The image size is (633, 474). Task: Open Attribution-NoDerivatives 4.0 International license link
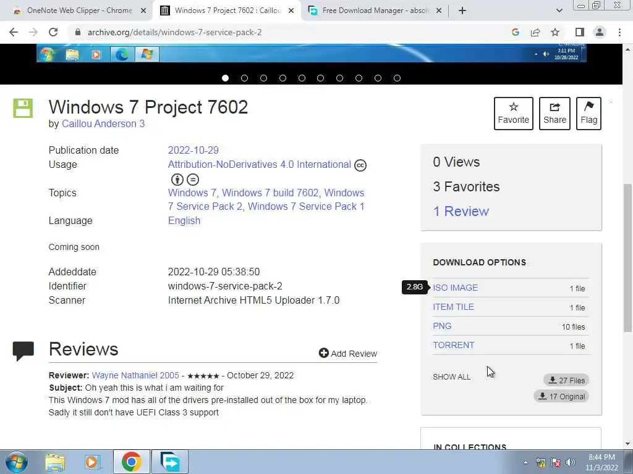[259, 164]
